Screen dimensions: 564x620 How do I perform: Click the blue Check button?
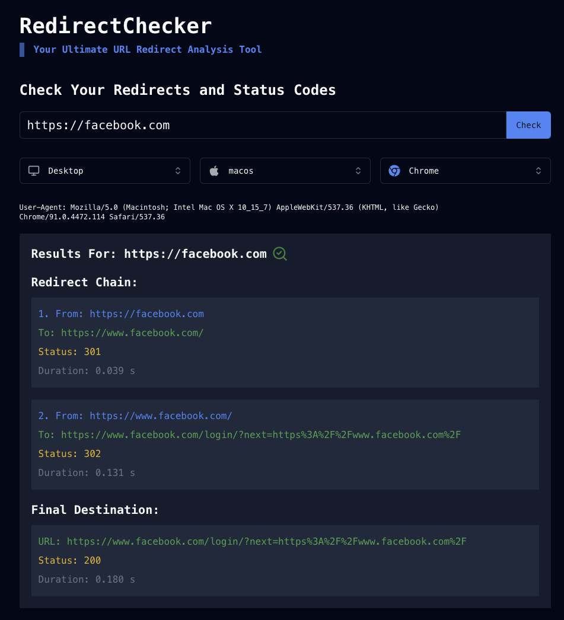[528, 125]
